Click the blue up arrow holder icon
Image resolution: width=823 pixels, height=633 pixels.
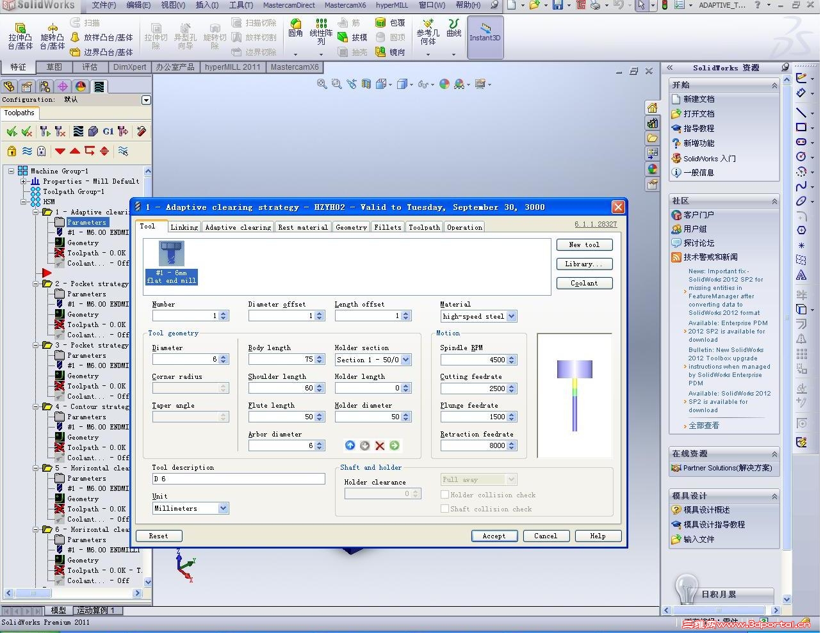click(350, 445)
